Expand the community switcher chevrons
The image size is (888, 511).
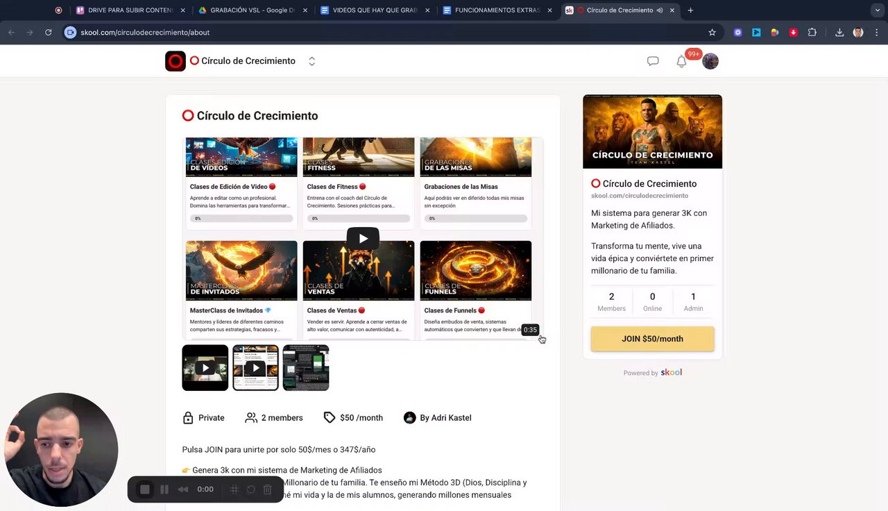point(311,61)
